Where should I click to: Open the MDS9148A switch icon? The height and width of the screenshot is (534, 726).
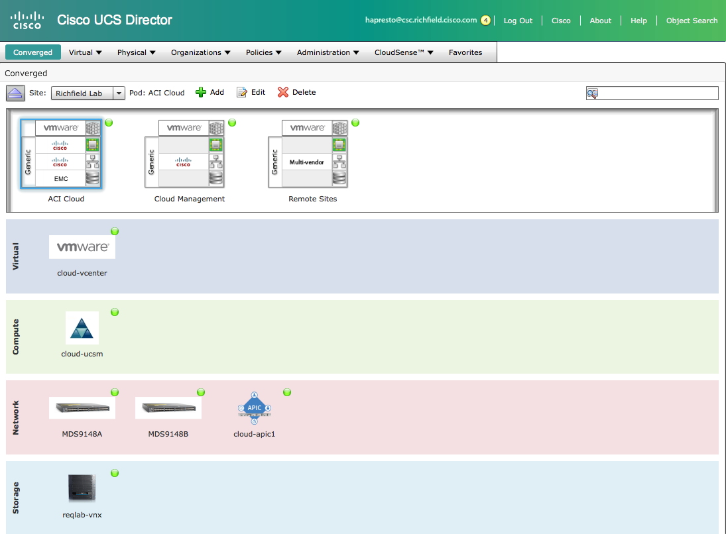[82, 407]
